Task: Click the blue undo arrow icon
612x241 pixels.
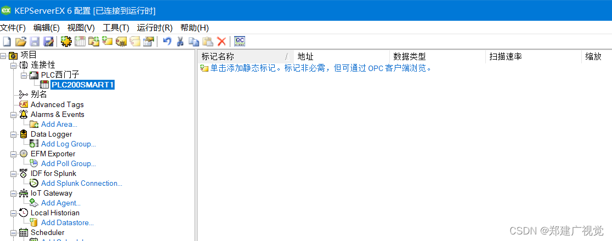Action: (167, 42)
